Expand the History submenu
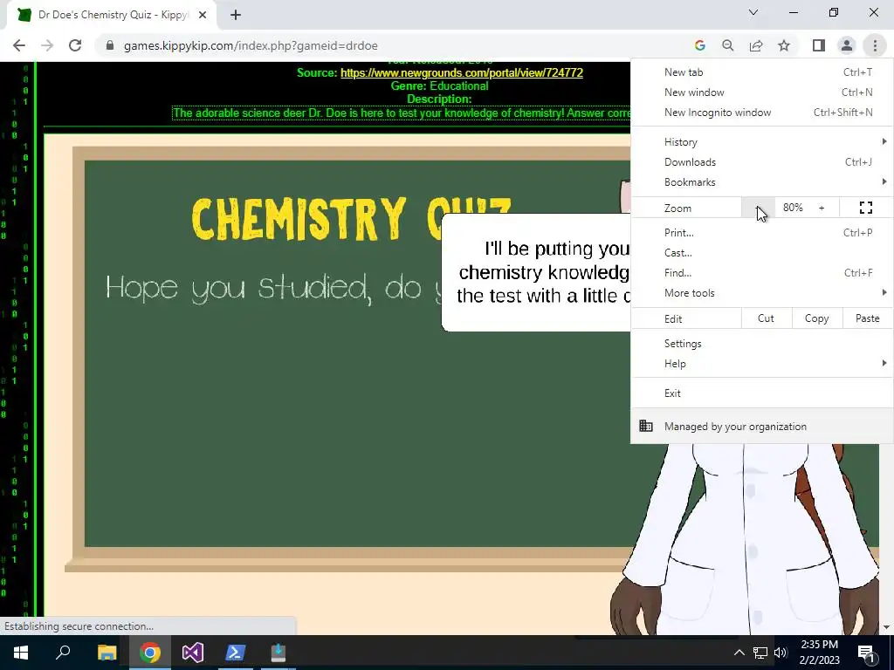The width and height of the screenshot is (894, 670). click(x=761, y=142)
